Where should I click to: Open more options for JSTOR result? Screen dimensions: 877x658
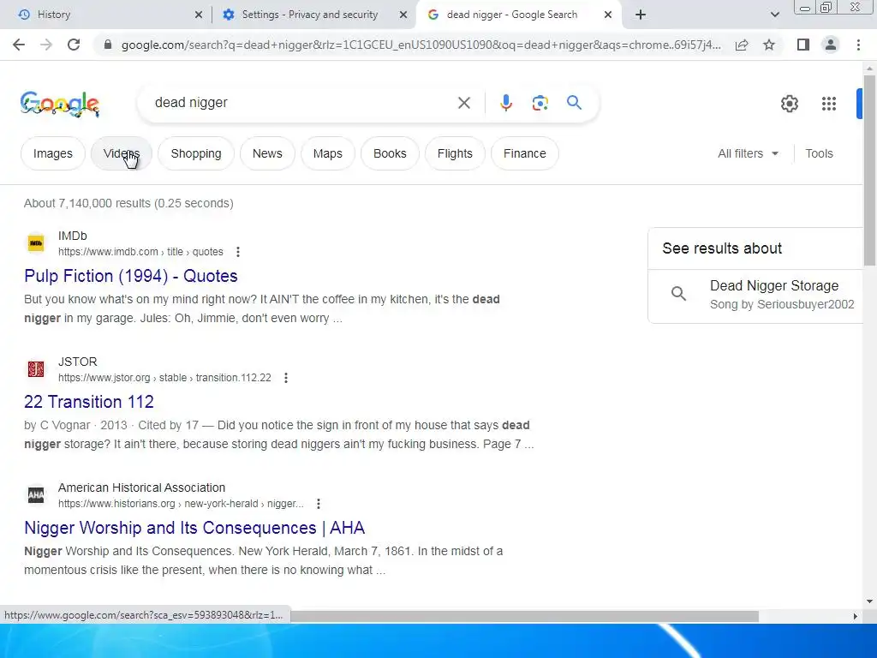[286, 378]
